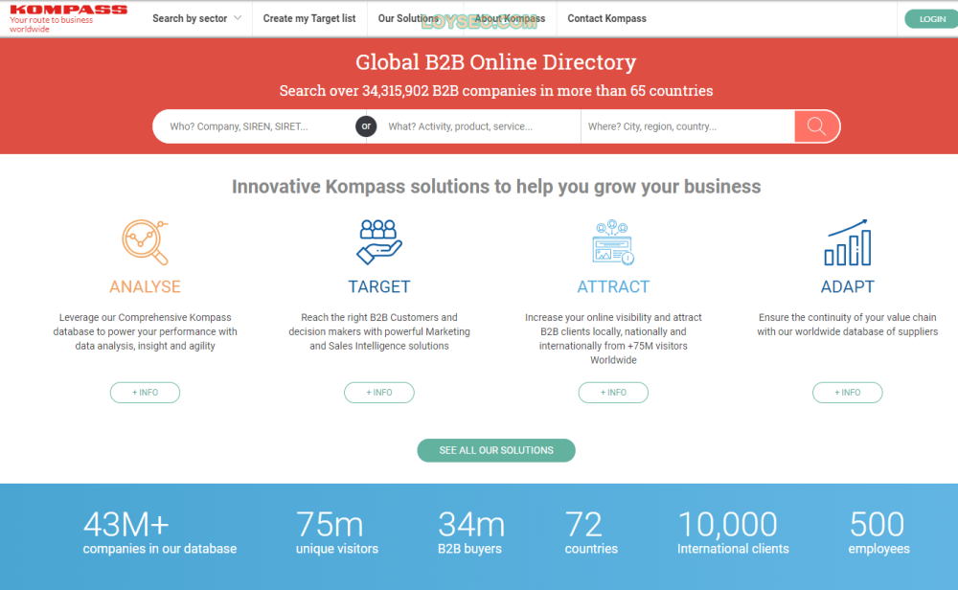958x590 pixels.
Task: Click the LOGIN button
Action: (x=931, y=19)
